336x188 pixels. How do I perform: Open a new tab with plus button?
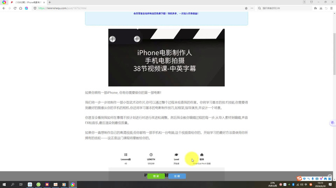(50, 3)
